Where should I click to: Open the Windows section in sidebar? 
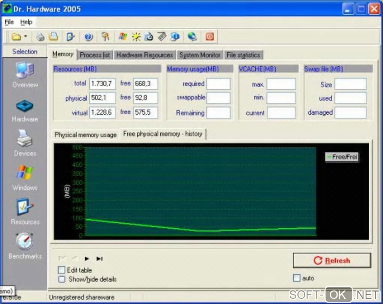25,178
